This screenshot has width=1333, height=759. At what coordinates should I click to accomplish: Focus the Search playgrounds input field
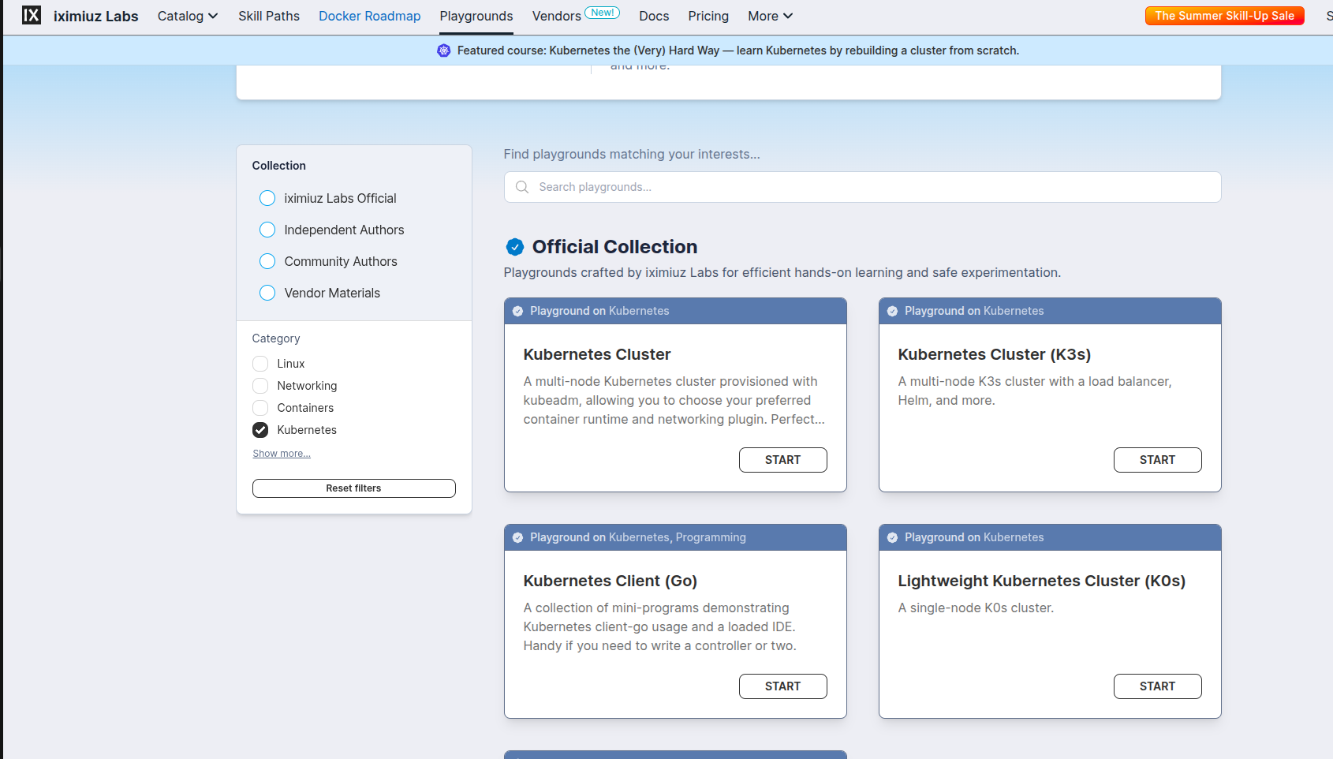coord(863,187)
